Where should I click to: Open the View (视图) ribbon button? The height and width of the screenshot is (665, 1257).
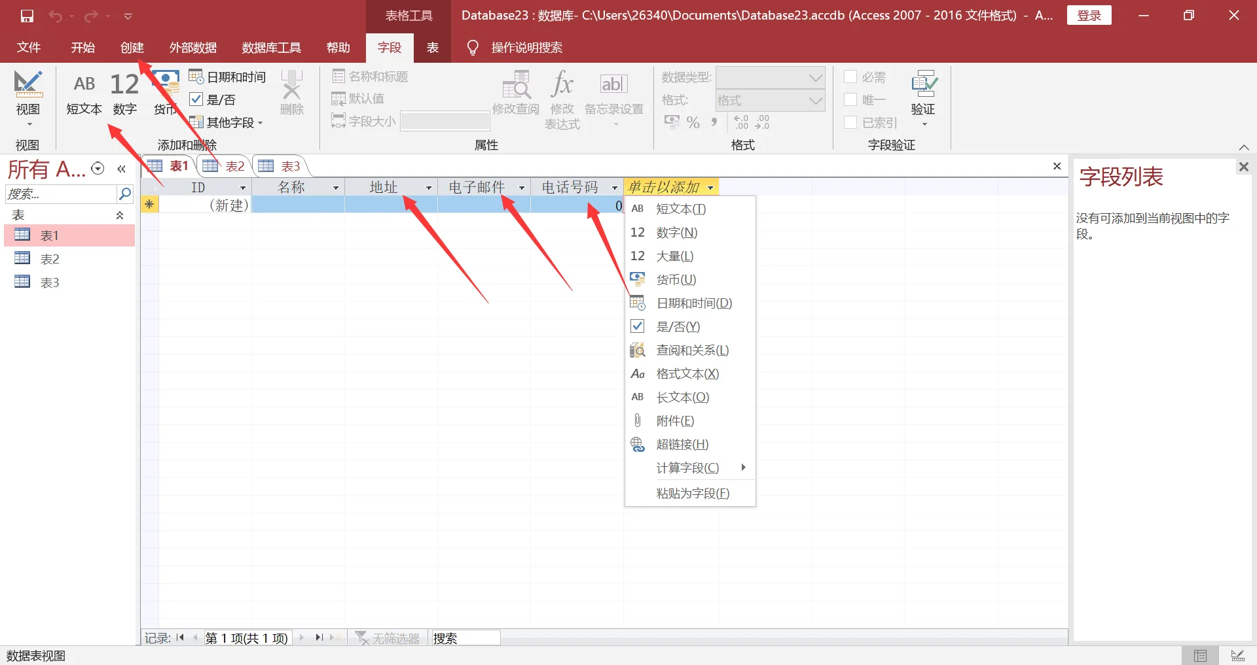pyautogui.click(x=28, y=99)
